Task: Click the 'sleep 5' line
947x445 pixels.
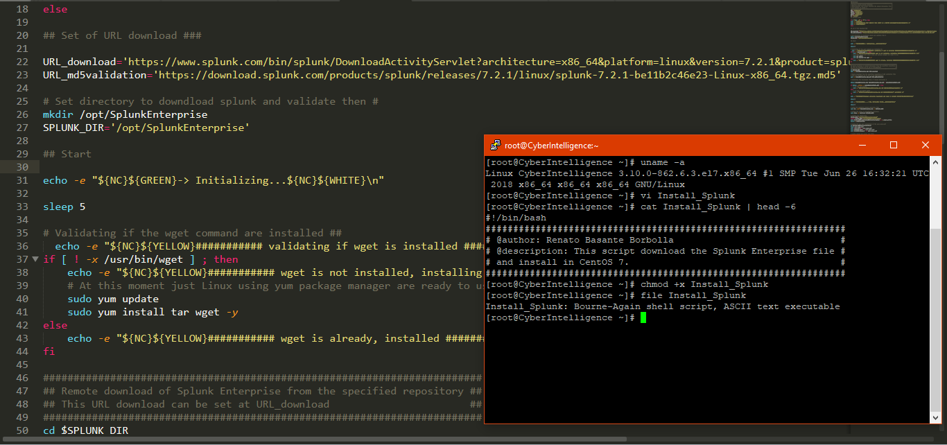Action: coord(64,207)
